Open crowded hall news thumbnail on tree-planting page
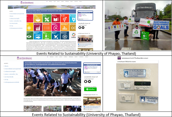The height and width of the screenshot is (117, 172). click(92, 101)
